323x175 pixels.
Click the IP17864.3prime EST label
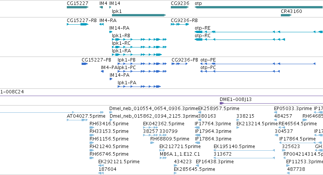pos(213,139)
